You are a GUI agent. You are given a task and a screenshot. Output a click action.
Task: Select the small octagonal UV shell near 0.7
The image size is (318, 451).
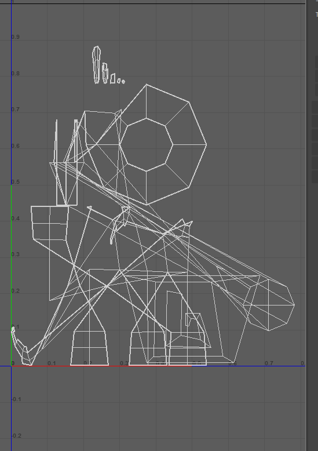[269, 305]
